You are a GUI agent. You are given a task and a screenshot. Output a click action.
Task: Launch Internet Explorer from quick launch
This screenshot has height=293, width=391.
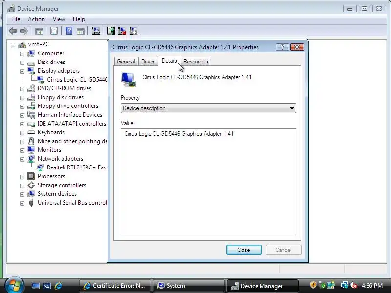click(58, 286)
